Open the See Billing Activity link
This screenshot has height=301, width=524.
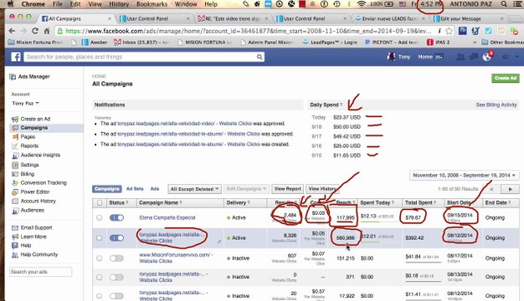point(496,105)
